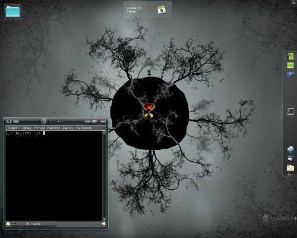
Task: Click the green panel icon in side panel
Action: click(x=290, y=65)
